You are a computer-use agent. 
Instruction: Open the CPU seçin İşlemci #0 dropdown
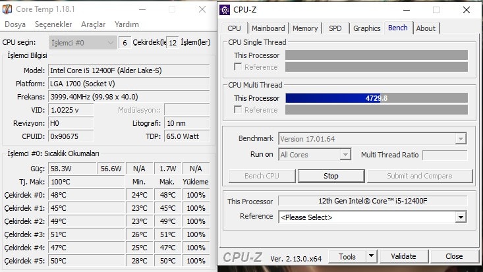click(83, 43)
